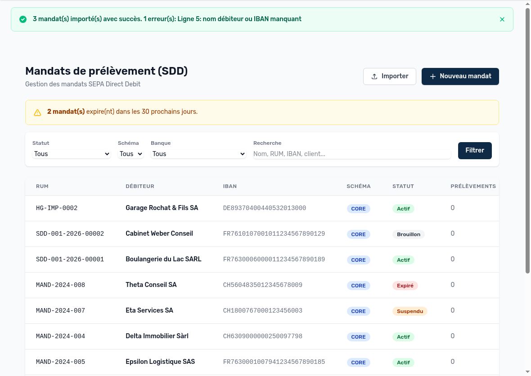The image size is (531, 376).
Task: Click the DÉBITEUR column header
Action: point(140,186)
